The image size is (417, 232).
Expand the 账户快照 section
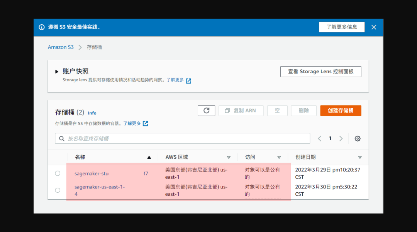(57, 71)
